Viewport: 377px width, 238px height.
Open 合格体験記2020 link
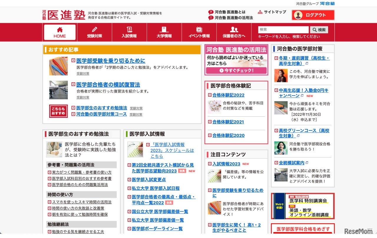pyautogui.click(x=228, y=135)
